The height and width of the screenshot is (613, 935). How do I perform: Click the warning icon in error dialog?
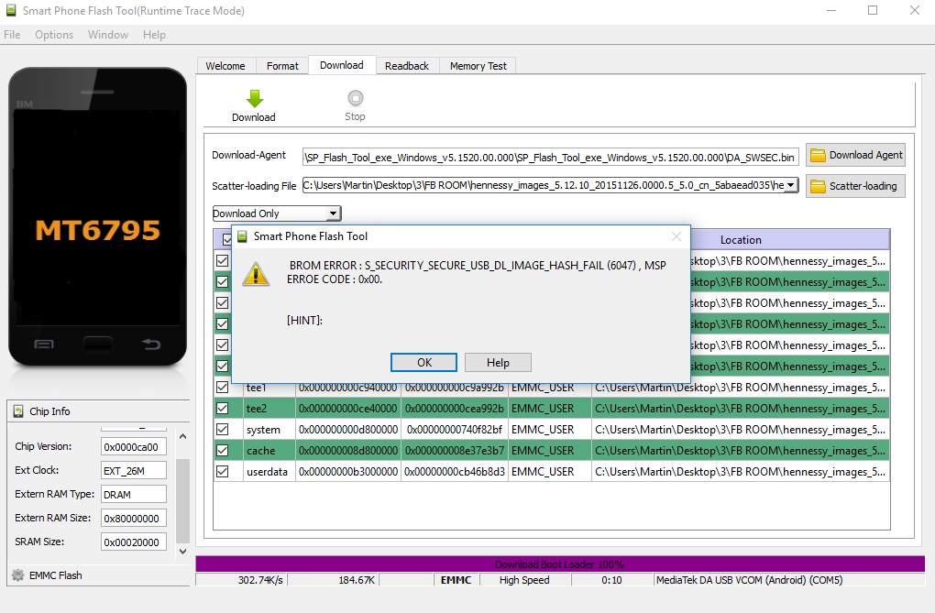(x=256, y=274)
